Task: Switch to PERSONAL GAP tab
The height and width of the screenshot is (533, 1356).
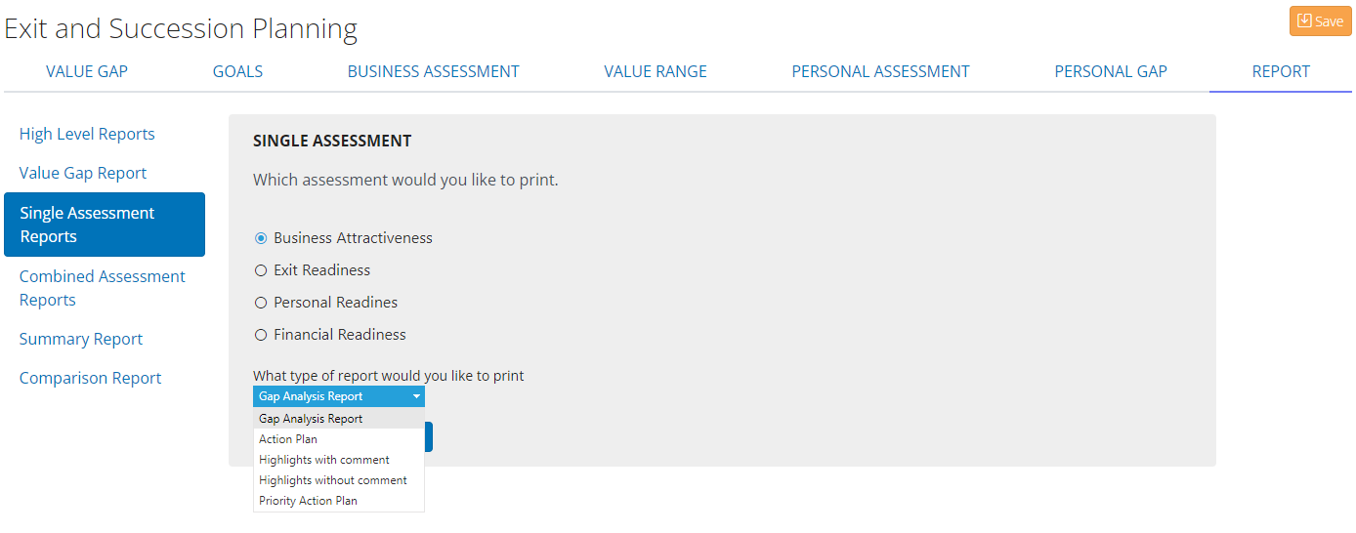Action: 1111,71
